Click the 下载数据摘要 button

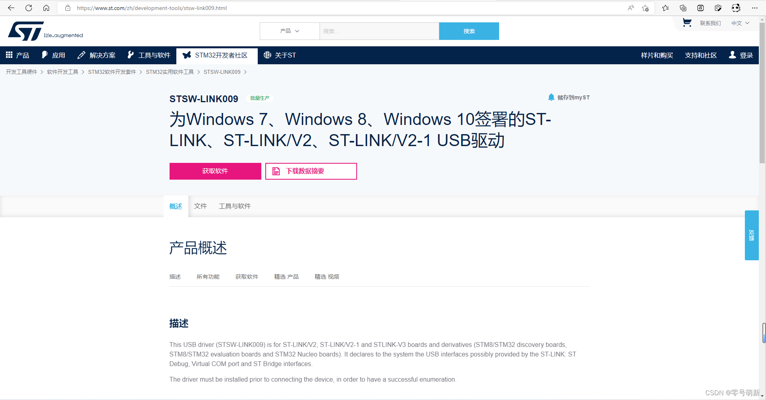311,171
